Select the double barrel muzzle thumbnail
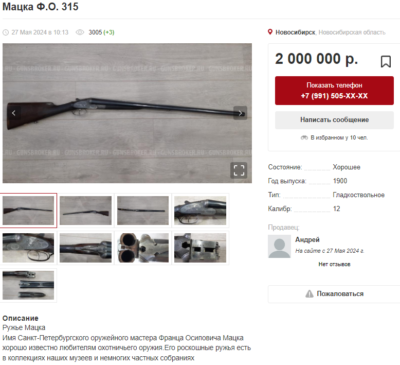 pos(143,248)
